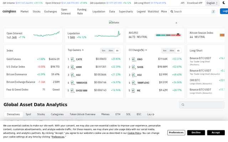228x142 pixels.
Task: Click the Altcoin Season Index orange bar
Action: pyautogui.click(x=222, y=35)
